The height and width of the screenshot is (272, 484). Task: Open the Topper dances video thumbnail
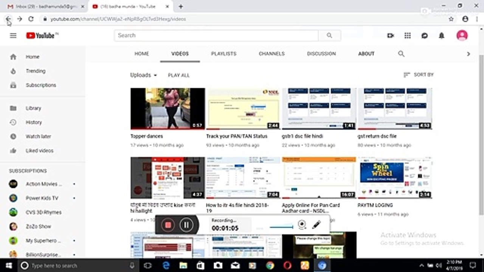168,109
